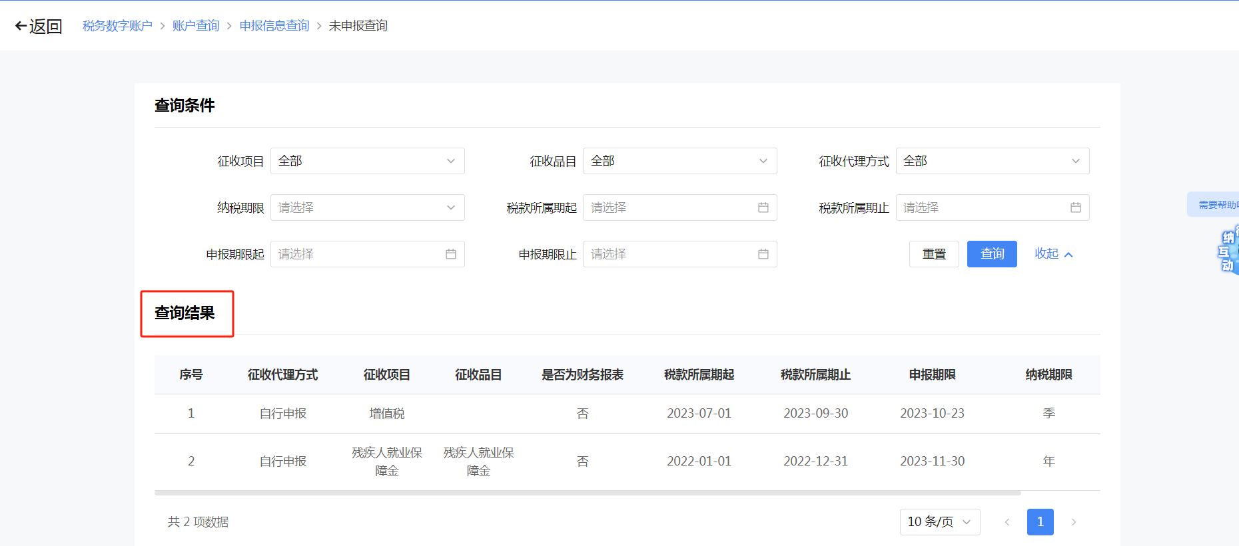
Task: Click the horizontal scrollbar under the results table
Action: [x=587, y=493]
